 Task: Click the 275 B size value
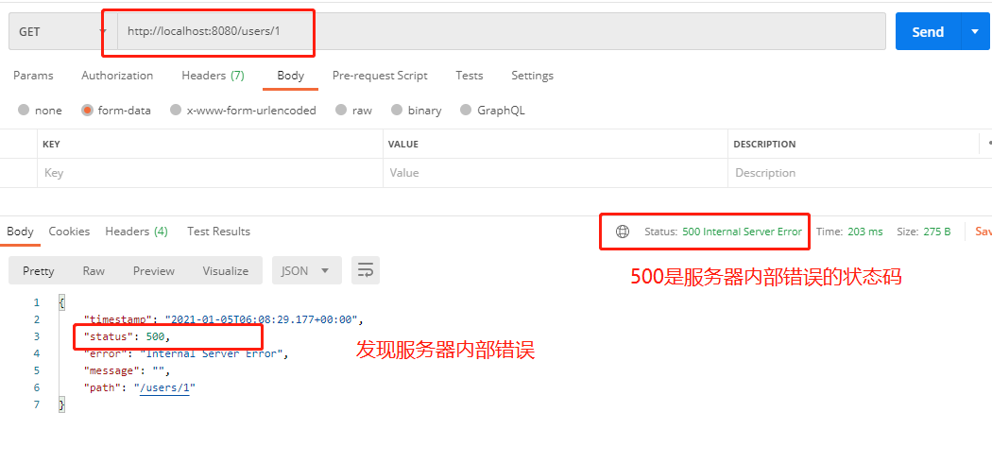pos(937,232)
